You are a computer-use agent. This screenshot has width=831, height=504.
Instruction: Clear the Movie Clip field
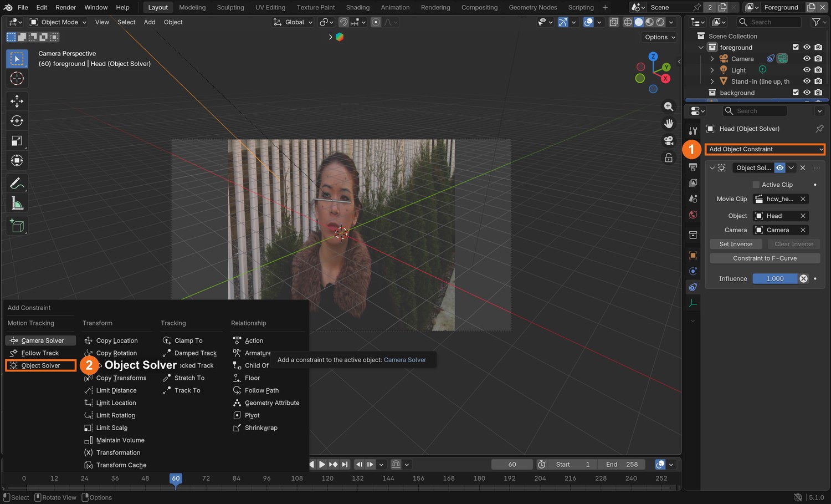tap(803, 199)
